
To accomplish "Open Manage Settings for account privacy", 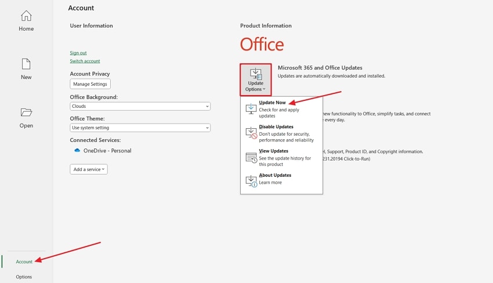I will [x=90, y=84].
